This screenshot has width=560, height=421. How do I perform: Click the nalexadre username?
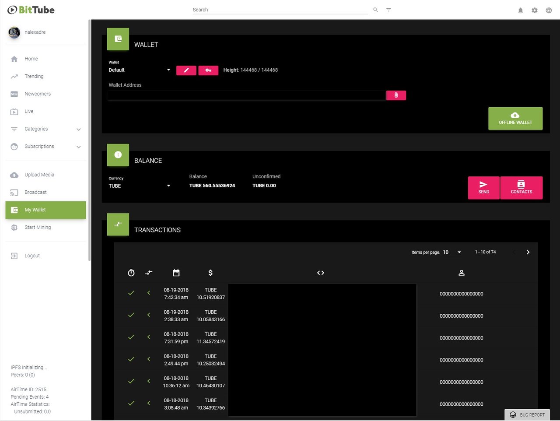[x=35, y=32]
